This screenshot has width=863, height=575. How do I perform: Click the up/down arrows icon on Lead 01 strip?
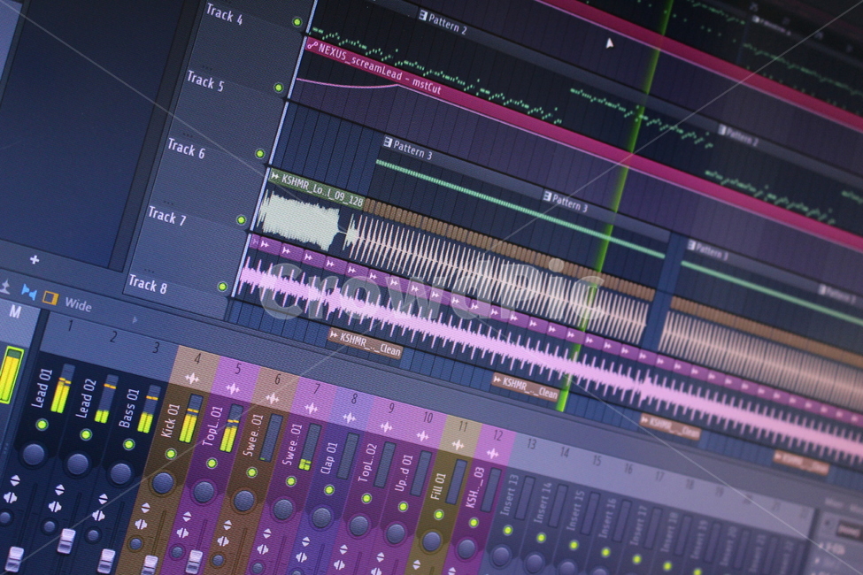click(x=14, y=480)
